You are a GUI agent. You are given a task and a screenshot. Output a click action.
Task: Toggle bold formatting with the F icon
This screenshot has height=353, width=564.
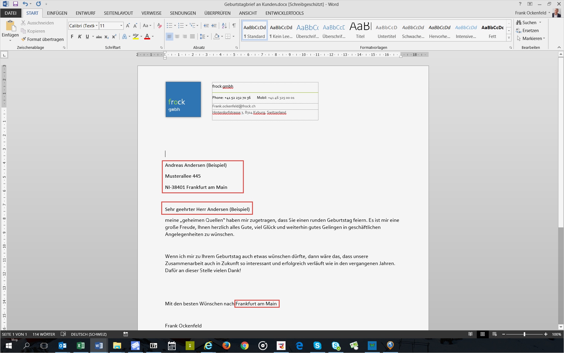pos(72,36)
